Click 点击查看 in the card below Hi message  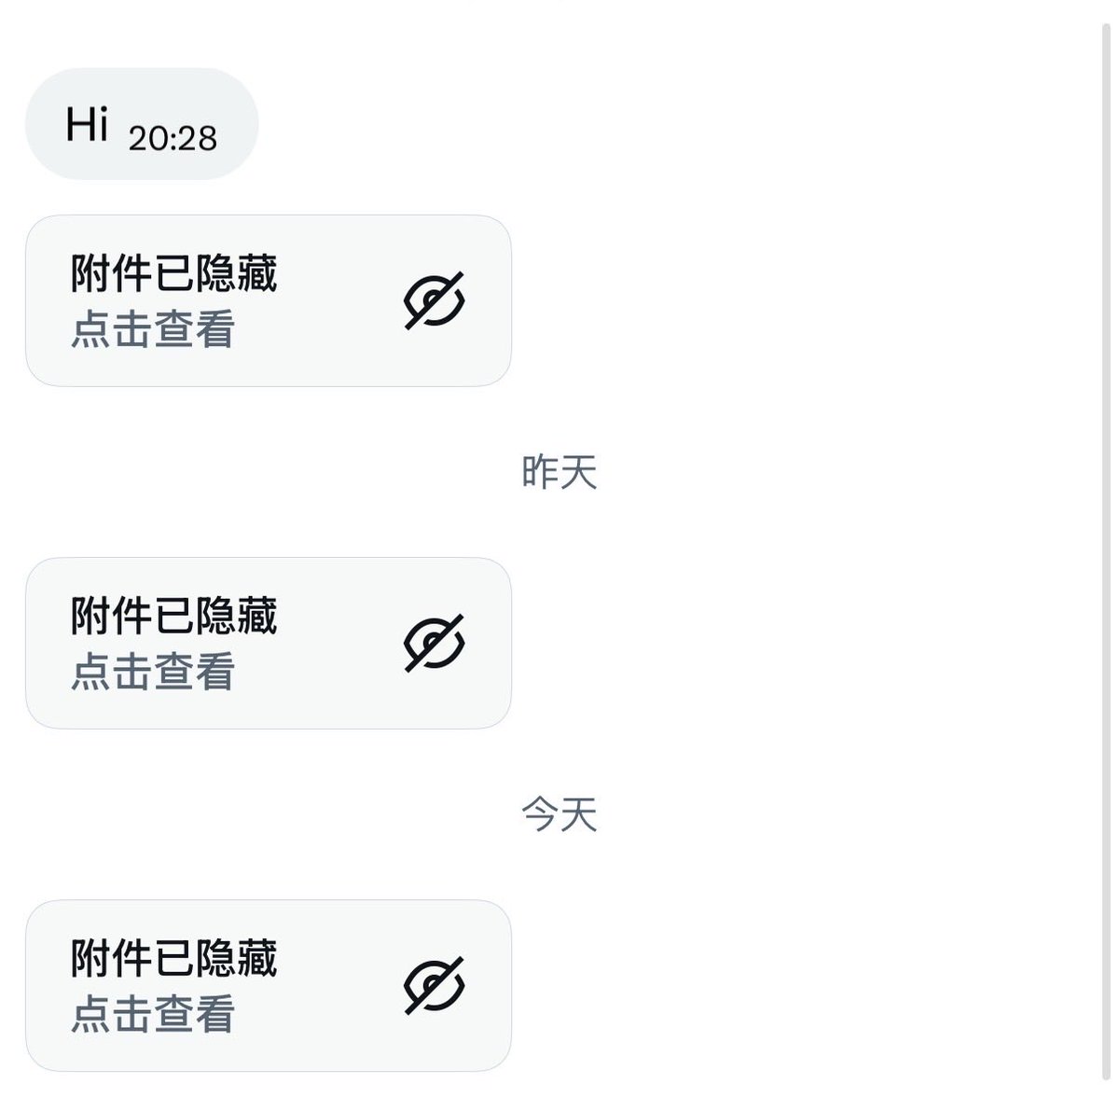[x=153, y=329]
